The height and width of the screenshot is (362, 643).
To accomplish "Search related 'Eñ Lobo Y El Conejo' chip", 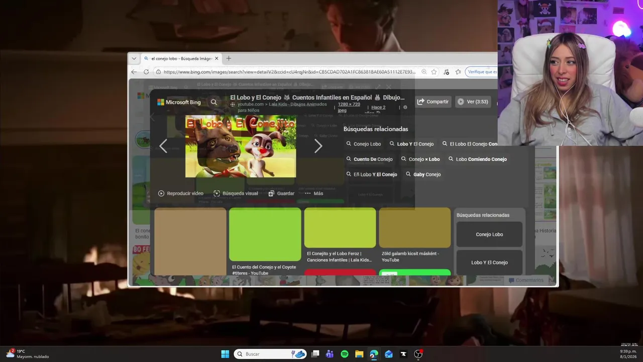I will click(372, 174).
